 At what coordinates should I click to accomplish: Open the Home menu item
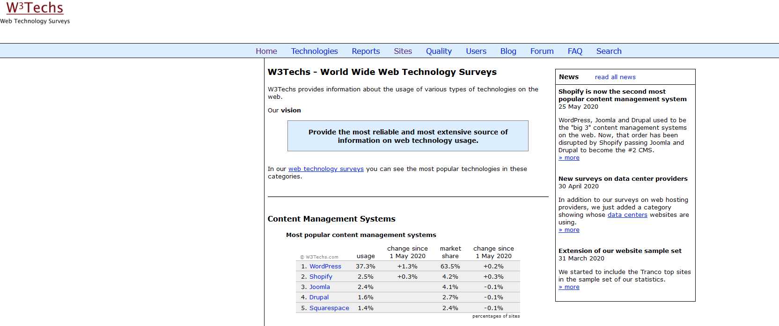click(x=266, y=51)
